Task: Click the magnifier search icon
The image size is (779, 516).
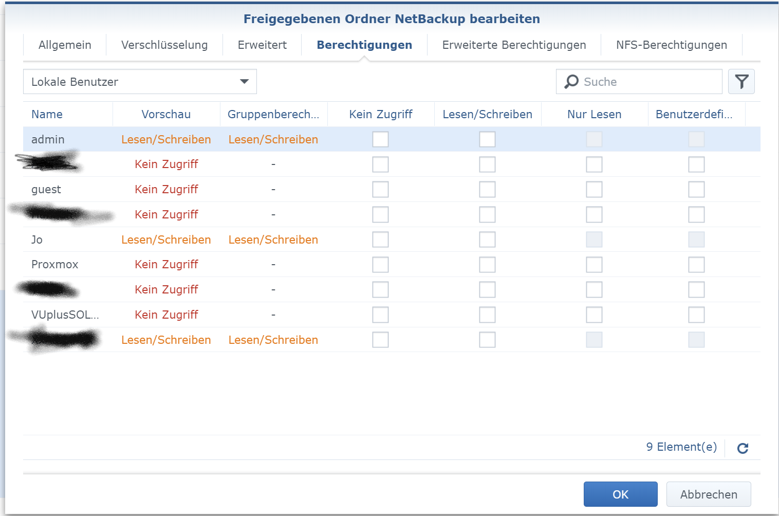Action: (571, 82)
